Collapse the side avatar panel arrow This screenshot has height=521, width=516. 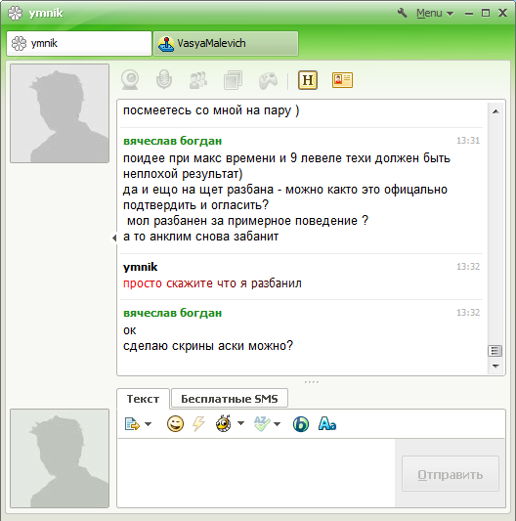[x=114, y=238]
